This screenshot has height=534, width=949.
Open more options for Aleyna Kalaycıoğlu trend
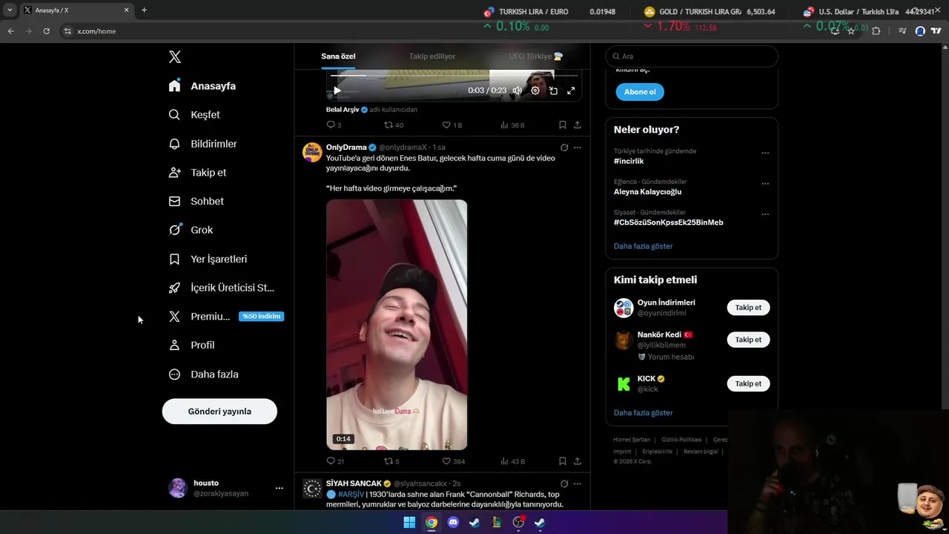tap(765, 184)
